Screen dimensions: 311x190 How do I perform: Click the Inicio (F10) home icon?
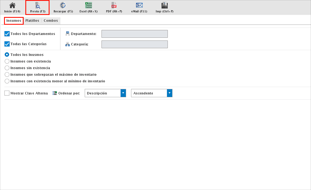(12, 5)
